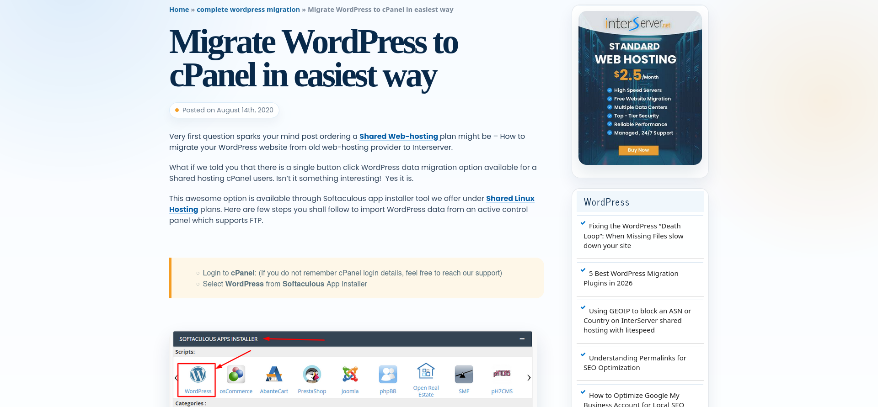Click the Softaculous Apps Installer header title
Viewport: 878px width, 407px height.
click(218, 339)
